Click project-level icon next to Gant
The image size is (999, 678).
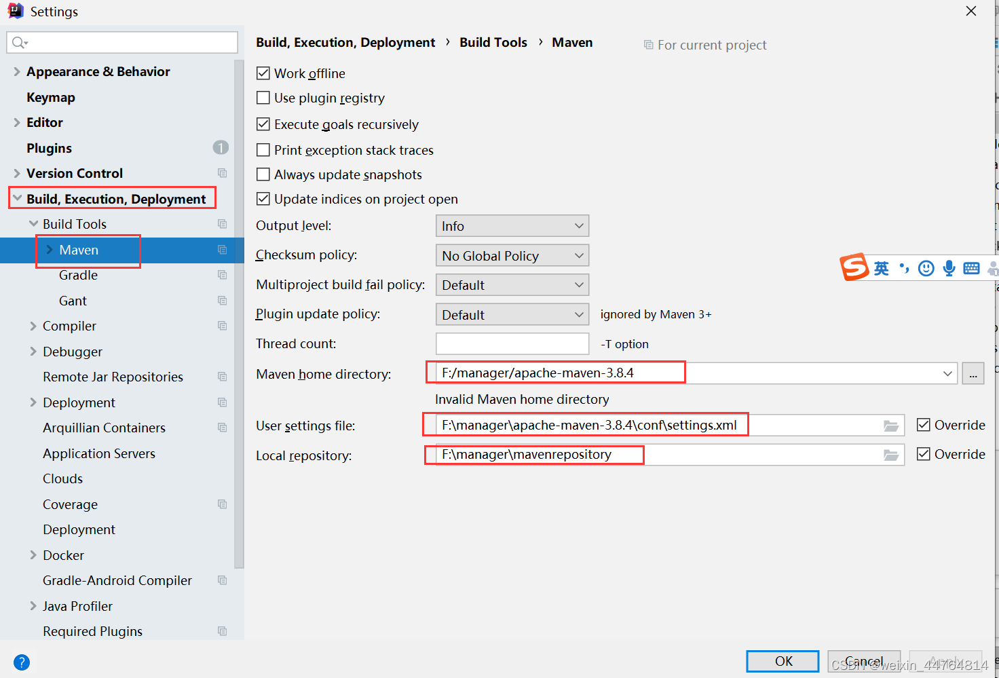[x=222, y=301]
